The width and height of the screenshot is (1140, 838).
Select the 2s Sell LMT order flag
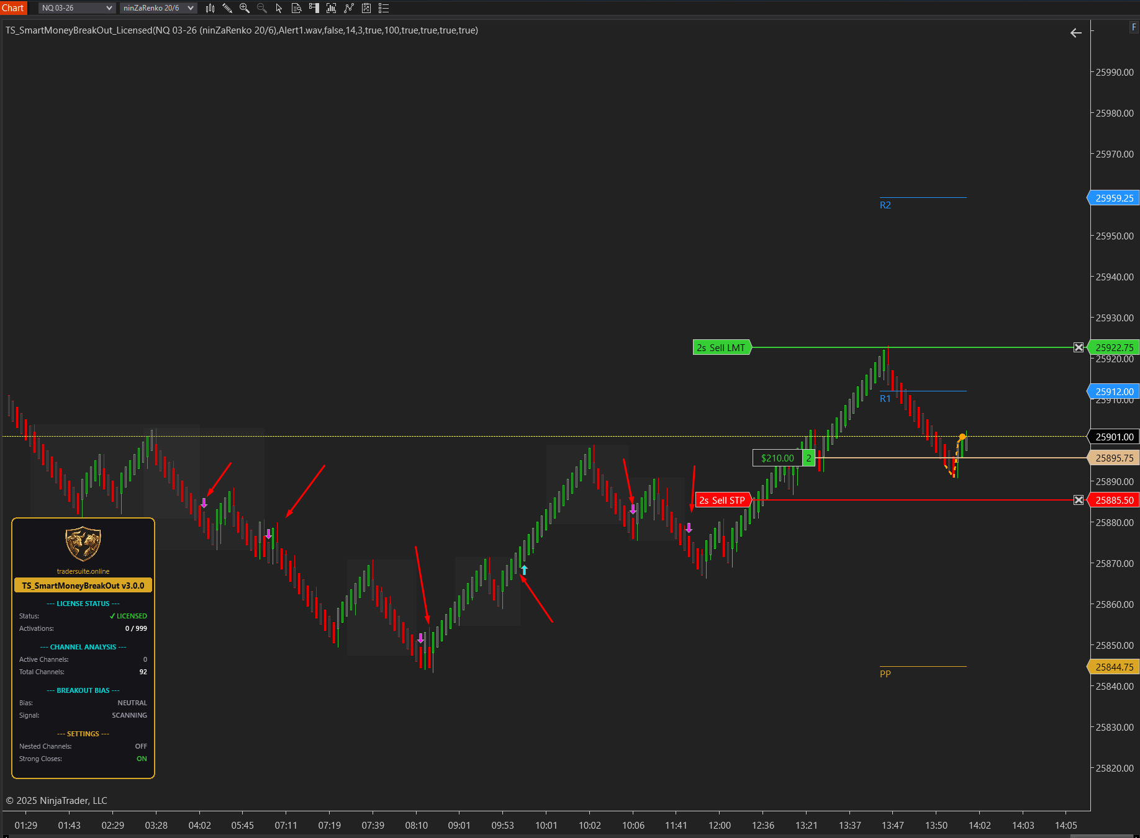click(722, 347)
